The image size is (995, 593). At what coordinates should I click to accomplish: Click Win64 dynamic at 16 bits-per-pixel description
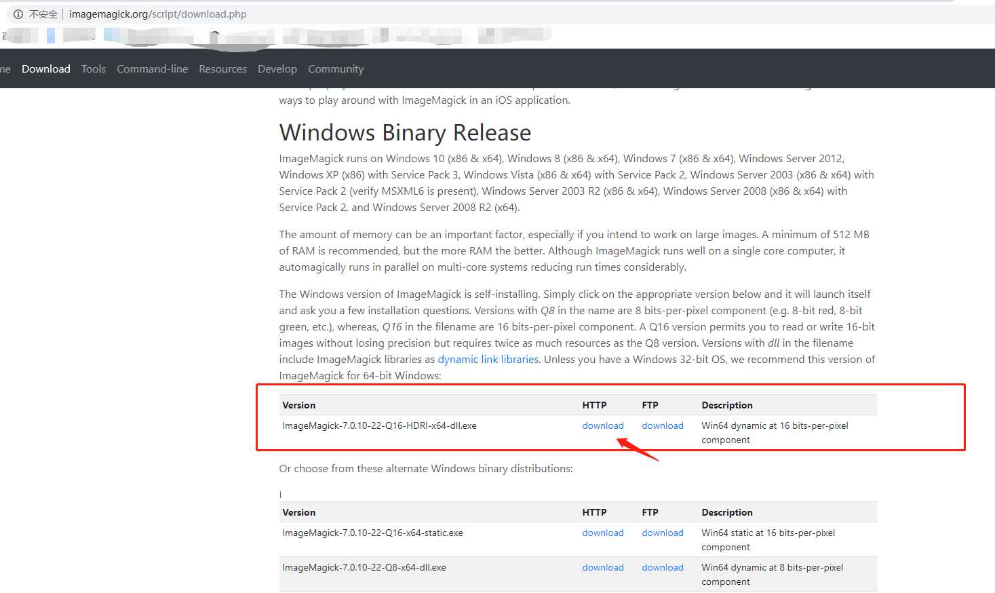[775, 433]
